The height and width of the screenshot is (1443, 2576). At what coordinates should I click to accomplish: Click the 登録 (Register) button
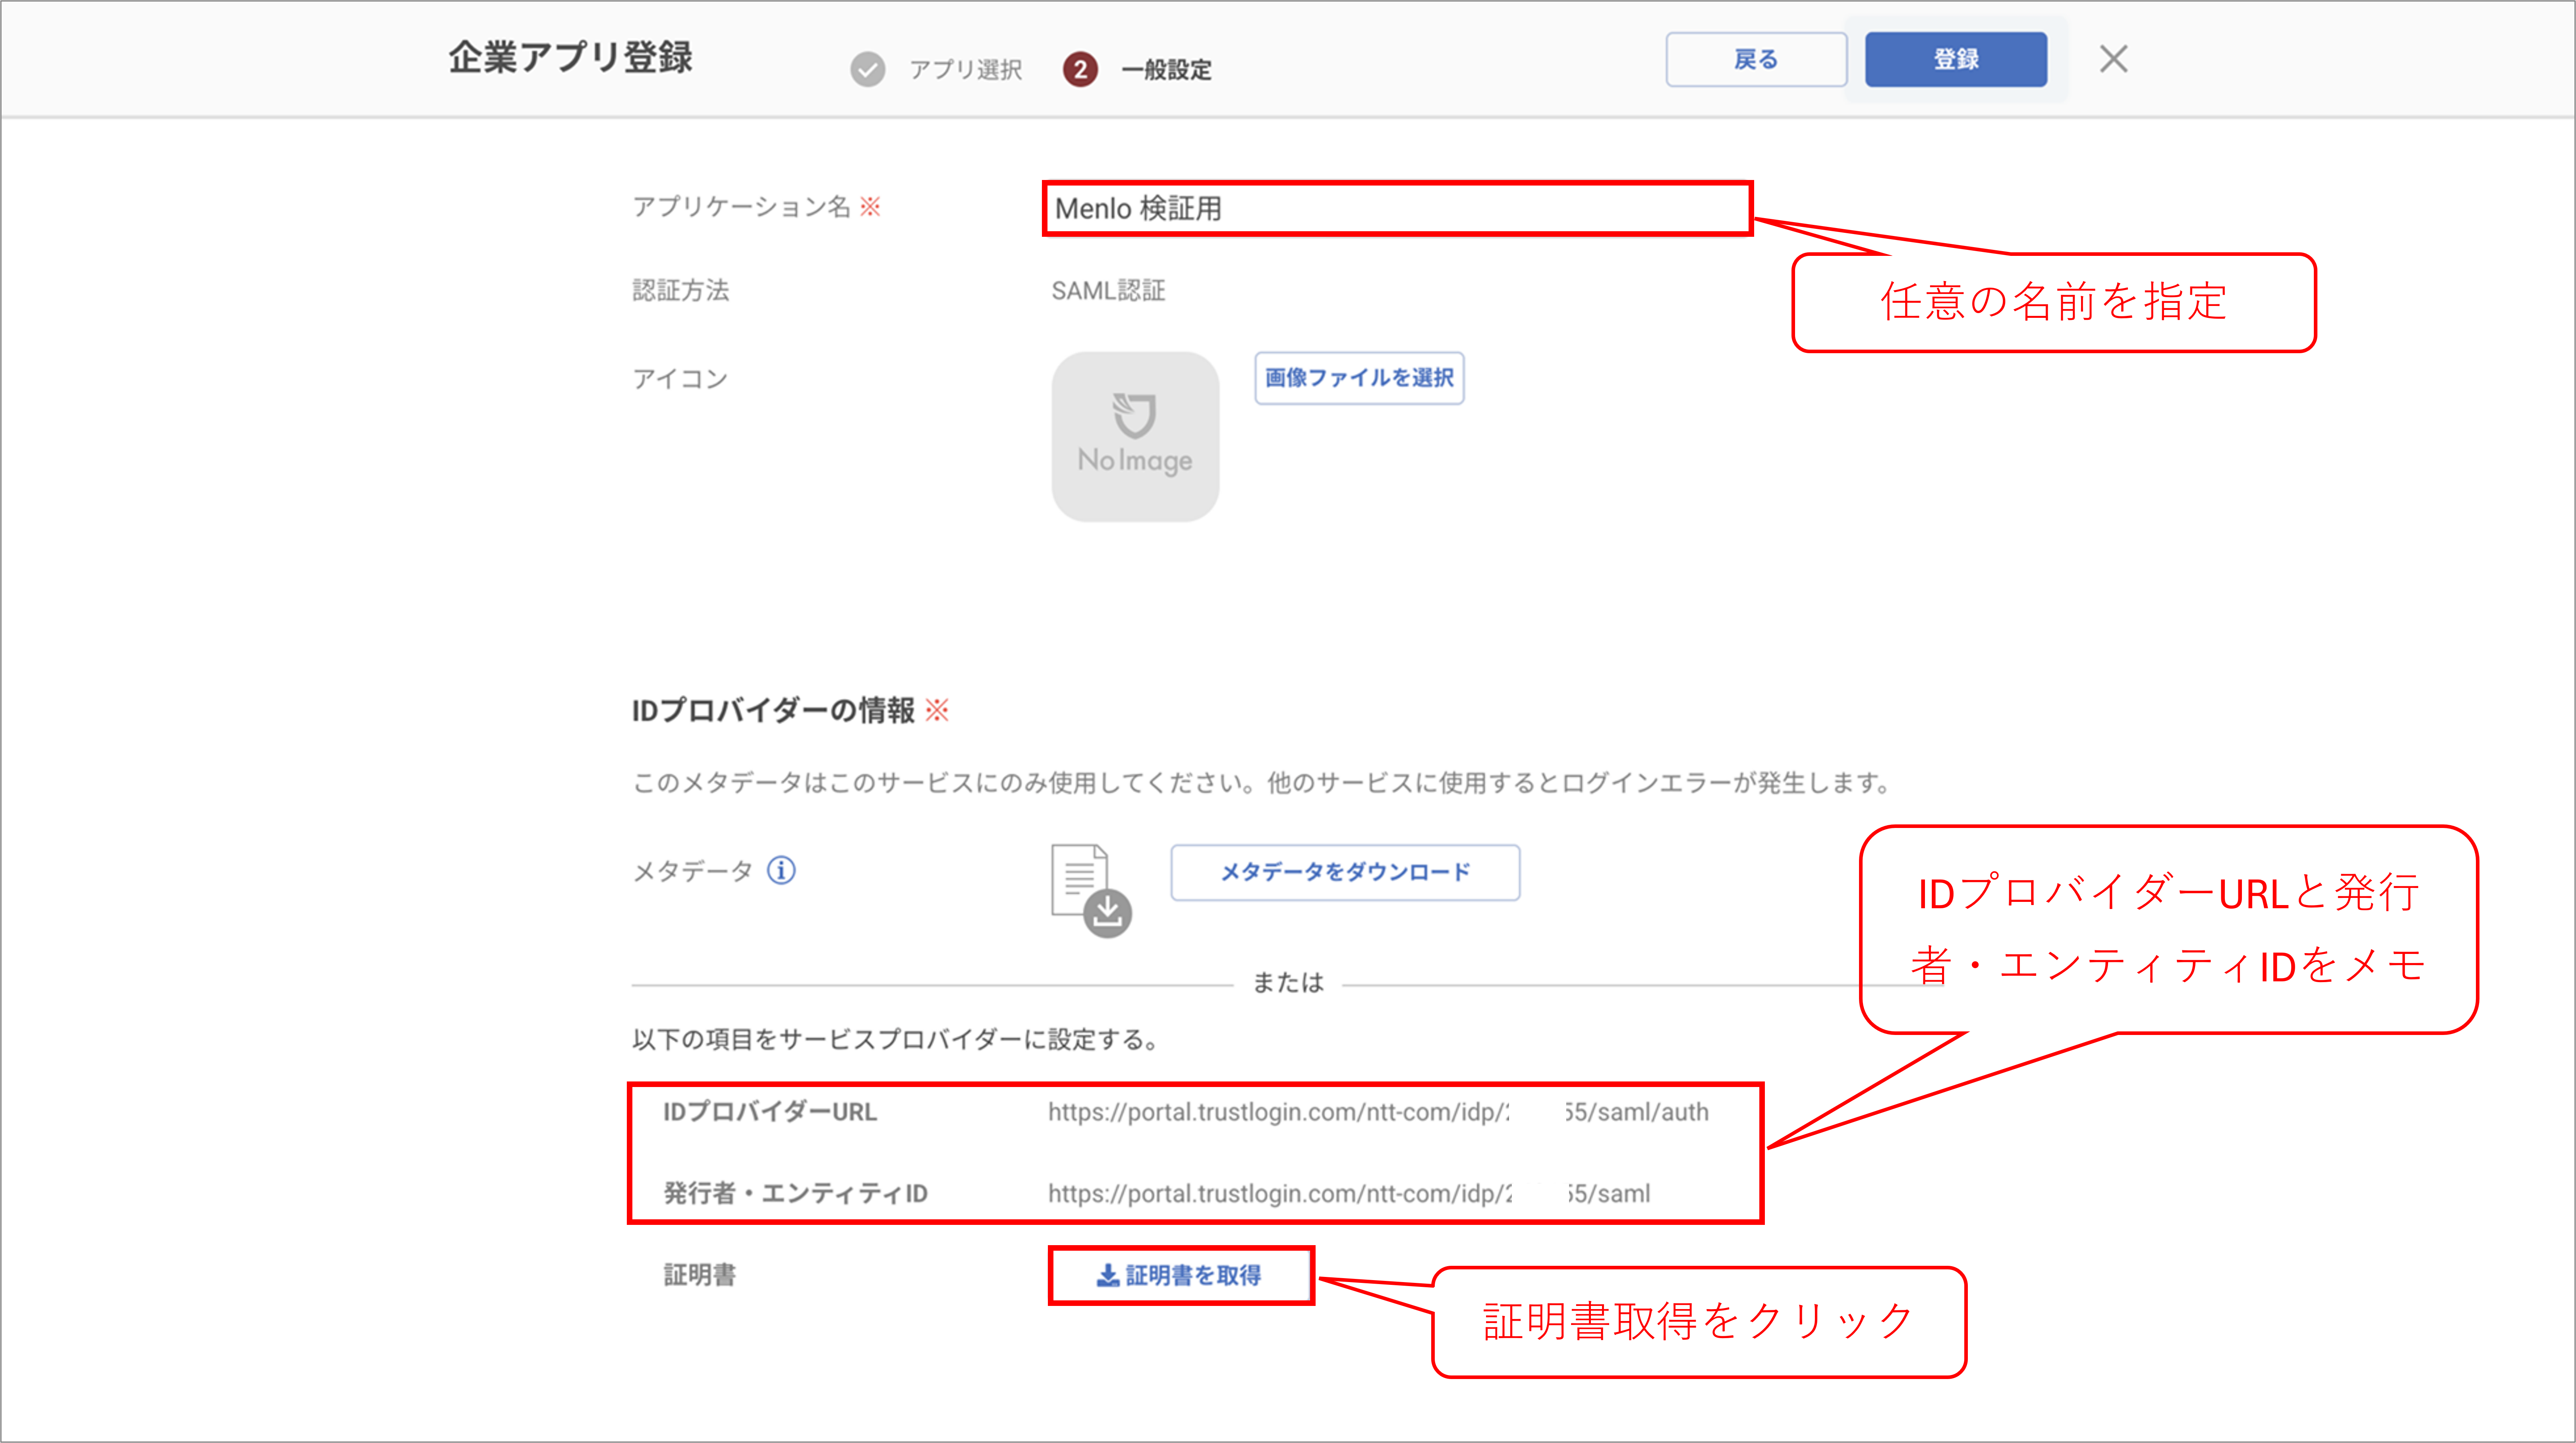coord(1955,59)
